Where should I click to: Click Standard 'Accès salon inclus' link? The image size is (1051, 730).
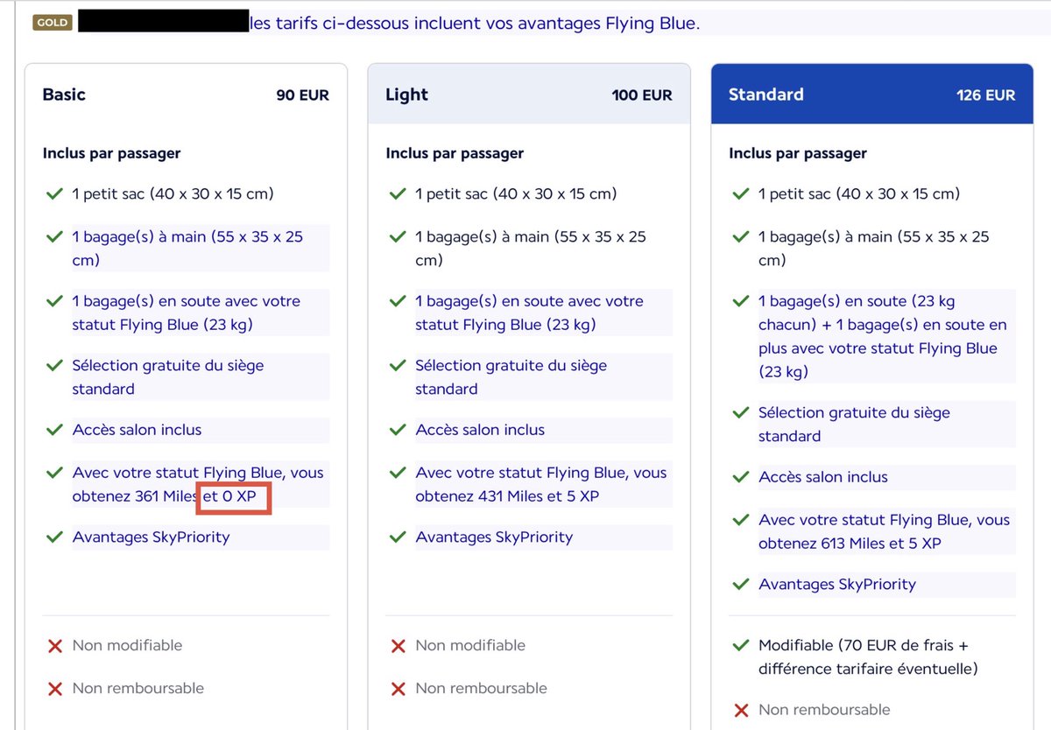pyautogui.click(x=823, y=477)
